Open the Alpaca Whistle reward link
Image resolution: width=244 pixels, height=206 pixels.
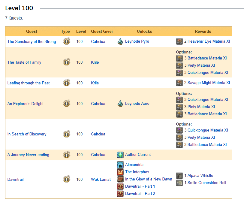[x=200, y=175]
